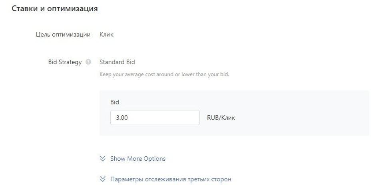Click the Bid Strategy help question-mark icon

pos(88,62)
